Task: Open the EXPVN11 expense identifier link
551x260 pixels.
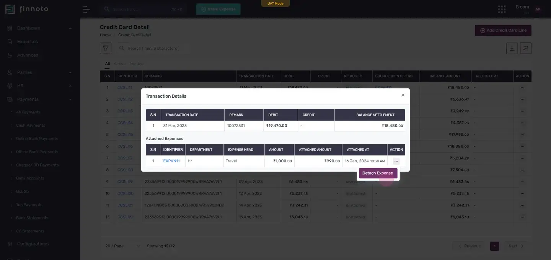Action: point(171,161)
